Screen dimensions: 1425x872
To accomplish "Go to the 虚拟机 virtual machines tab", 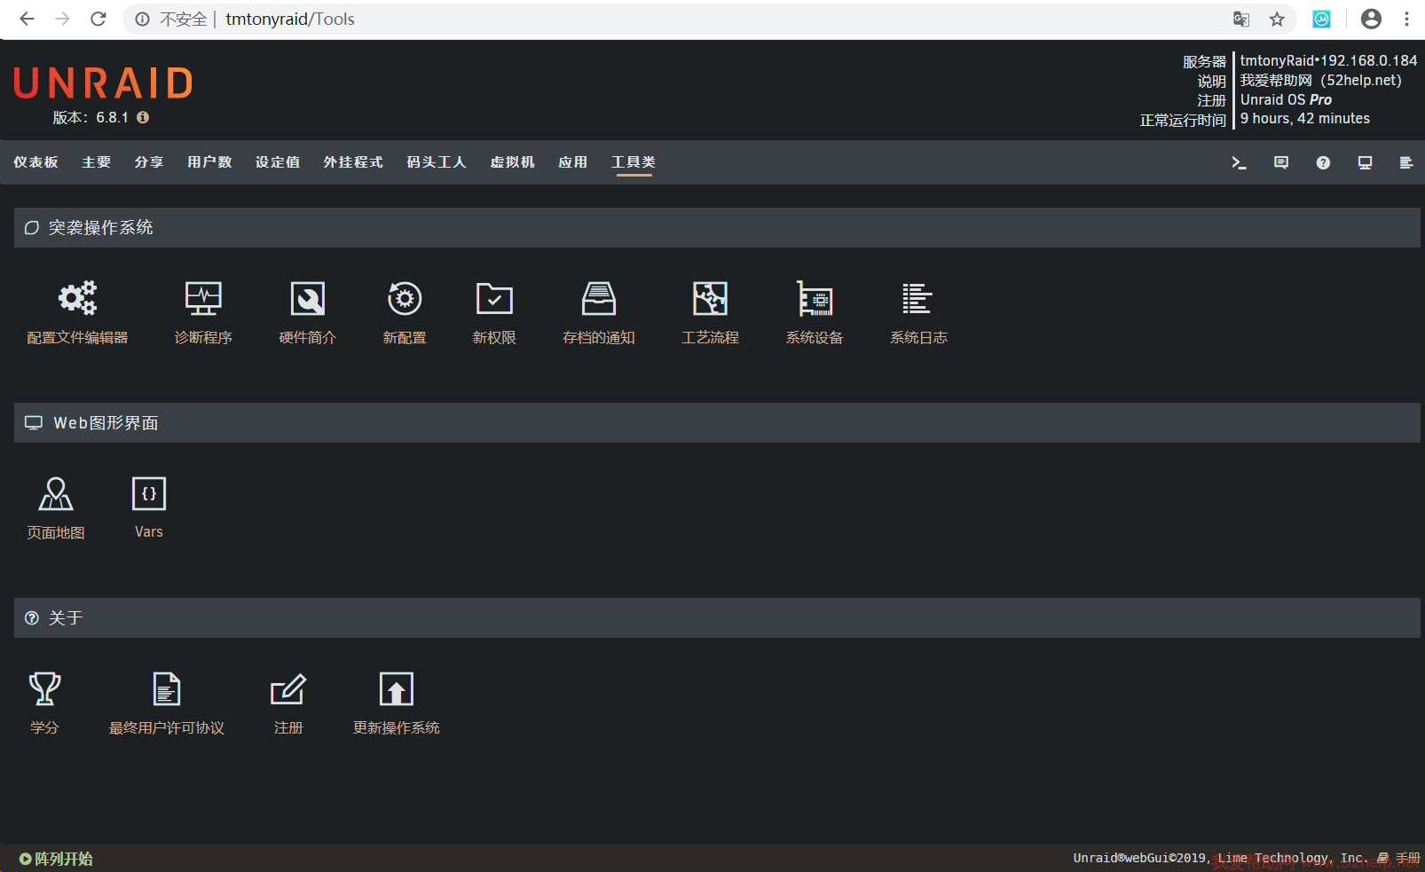I will click(512, 162).
